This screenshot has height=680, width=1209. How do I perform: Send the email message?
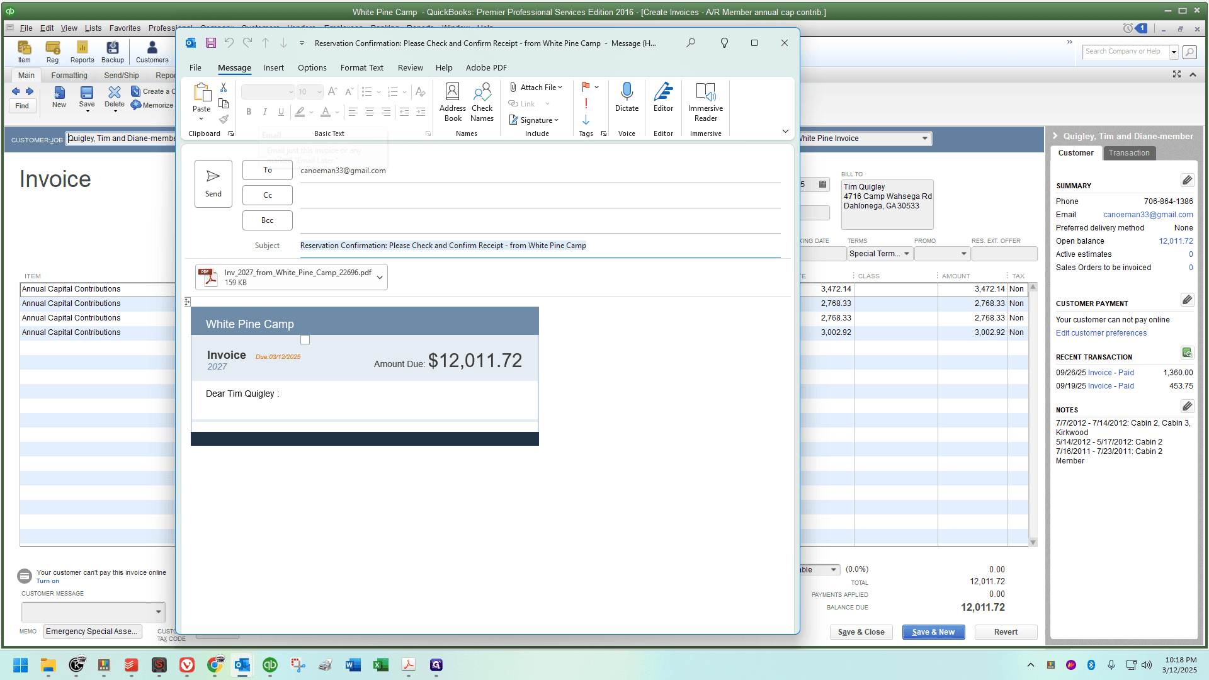point(213,183)
